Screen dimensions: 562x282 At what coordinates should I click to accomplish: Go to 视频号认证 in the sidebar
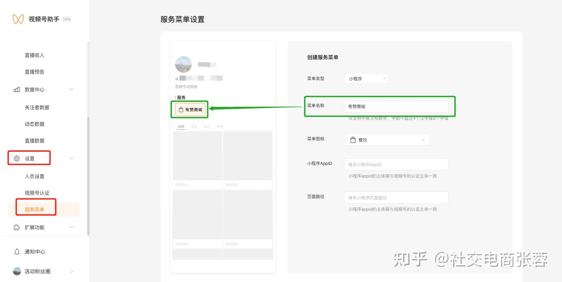pos(37,193)
